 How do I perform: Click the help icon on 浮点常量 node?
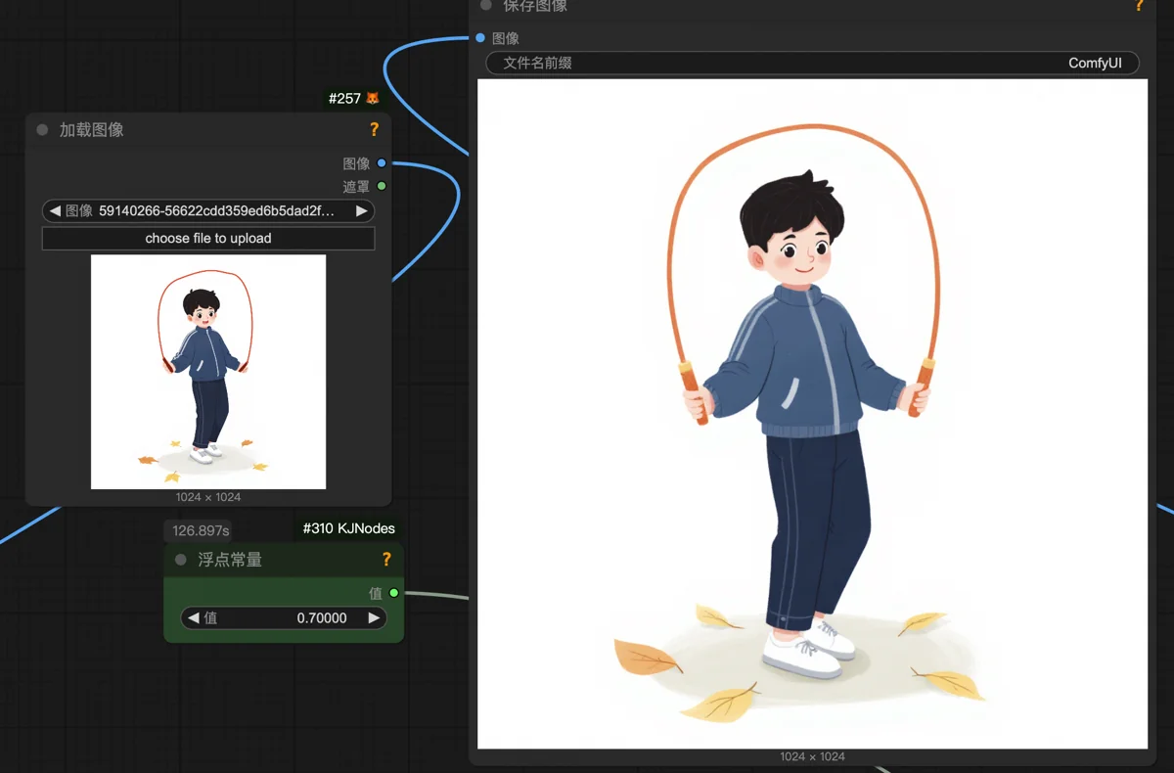tap(386, 560)
